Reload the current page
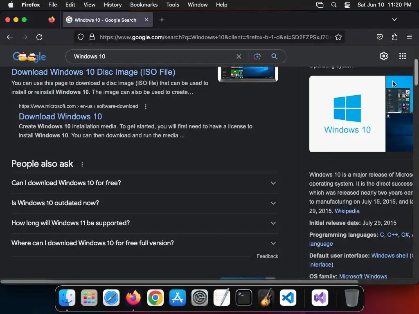The width and height of the screenshot is (419, 314). [x=39, y=37]
